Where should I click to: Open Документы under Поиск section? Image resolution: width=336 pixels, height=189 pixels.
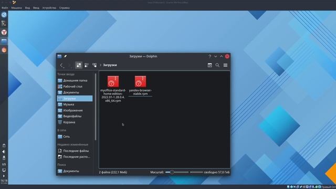pyautogui.click(x=75, y=171)
